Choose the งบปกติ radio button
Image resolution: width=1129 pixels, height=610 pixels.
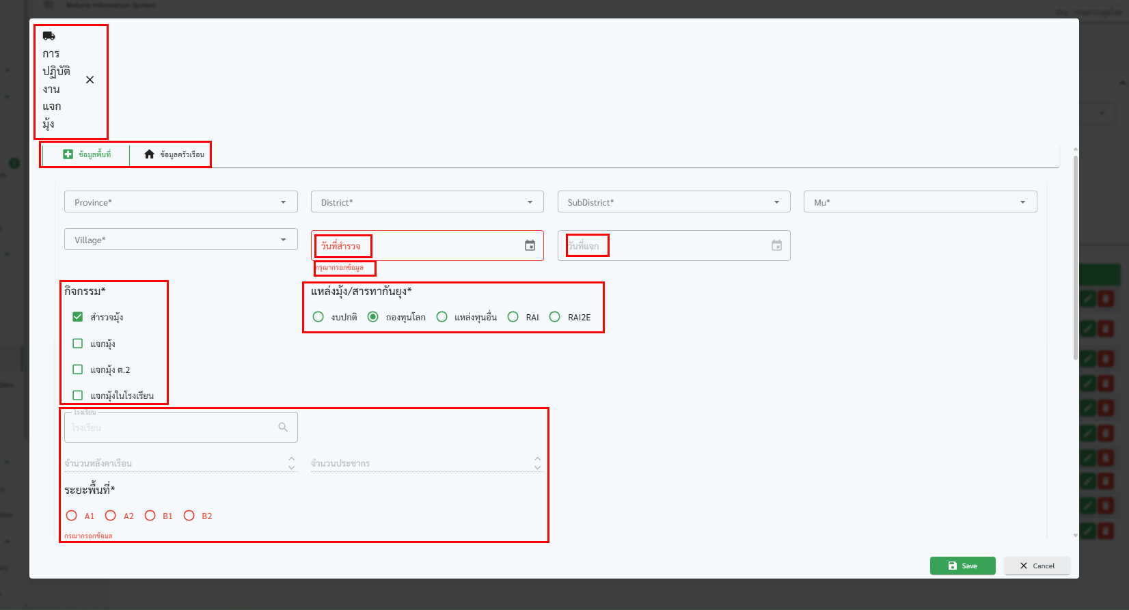click(x=318, y=317)
